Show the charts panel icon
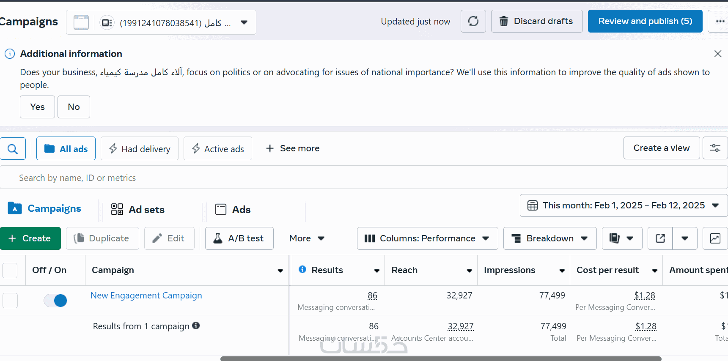 715,238
